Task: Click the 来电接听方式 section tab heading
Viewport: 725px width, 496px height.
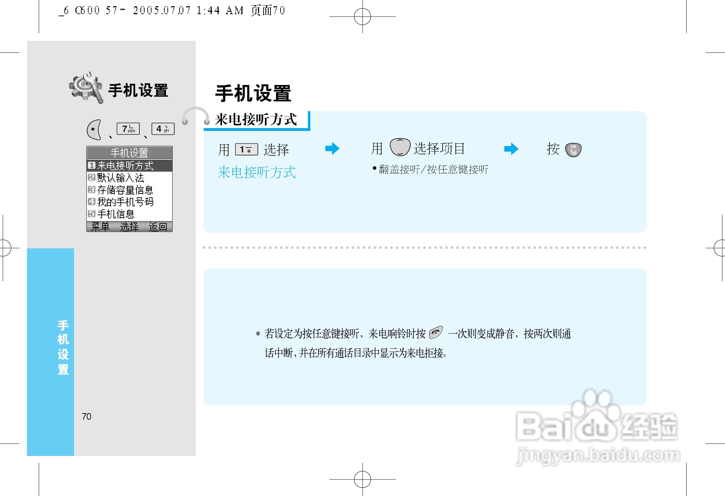Action: (x=256, y=120)
